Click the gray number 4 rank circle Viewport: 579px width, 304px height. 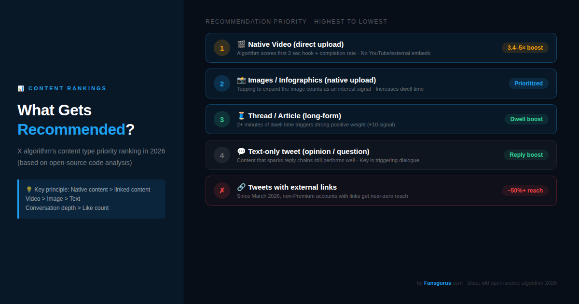coord(222,155)
